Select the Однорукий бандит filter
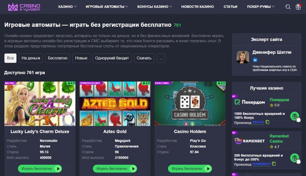 (x=112, y=58)
